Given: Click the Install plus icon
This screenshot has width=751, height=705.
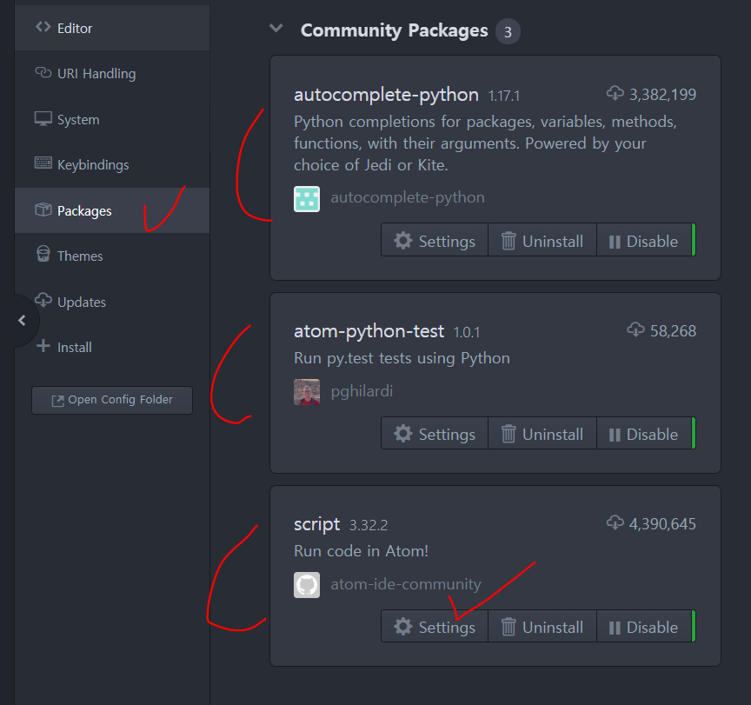Looking at the screenshot, I should (x=43, y=346).
